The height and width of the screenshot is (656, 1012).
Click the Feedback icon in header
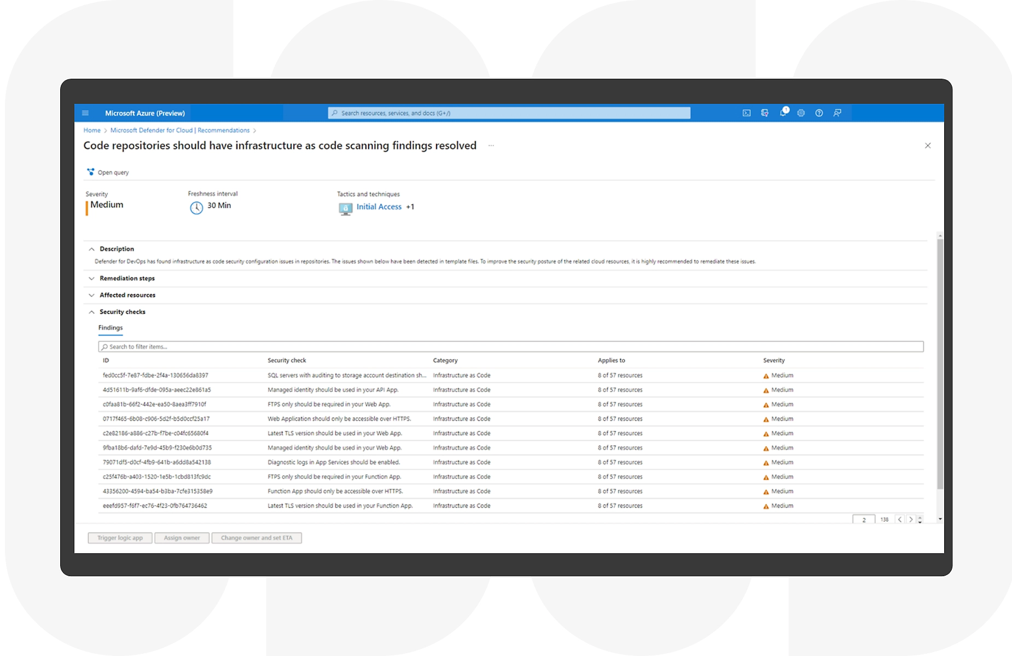837,113
